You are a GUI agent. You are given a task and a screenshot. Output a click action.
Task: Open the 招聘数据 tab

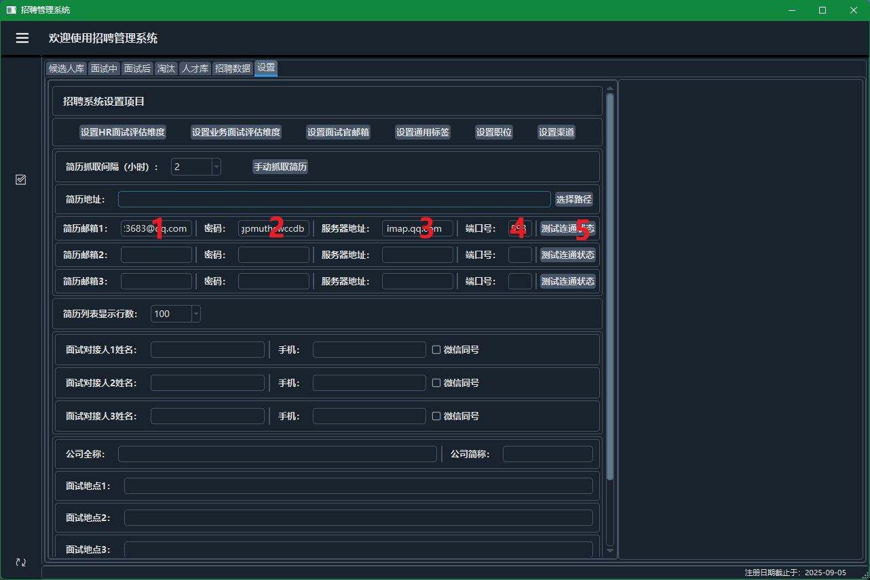pyautogui.click(x=233, y=68)
